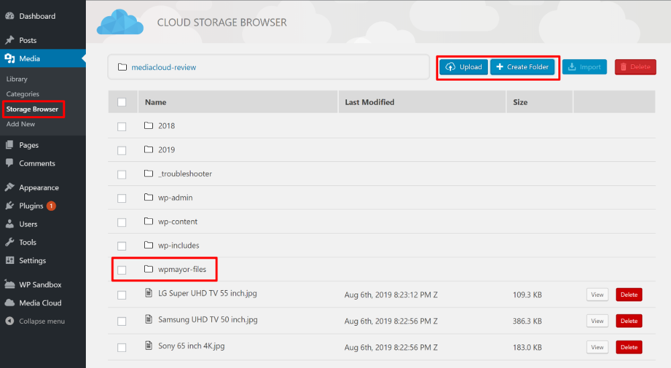Click the date Aug 6th, 2019 8:23:12 PM Z
The width and height of the screenshot is (671, 368).
pos(391,295)
